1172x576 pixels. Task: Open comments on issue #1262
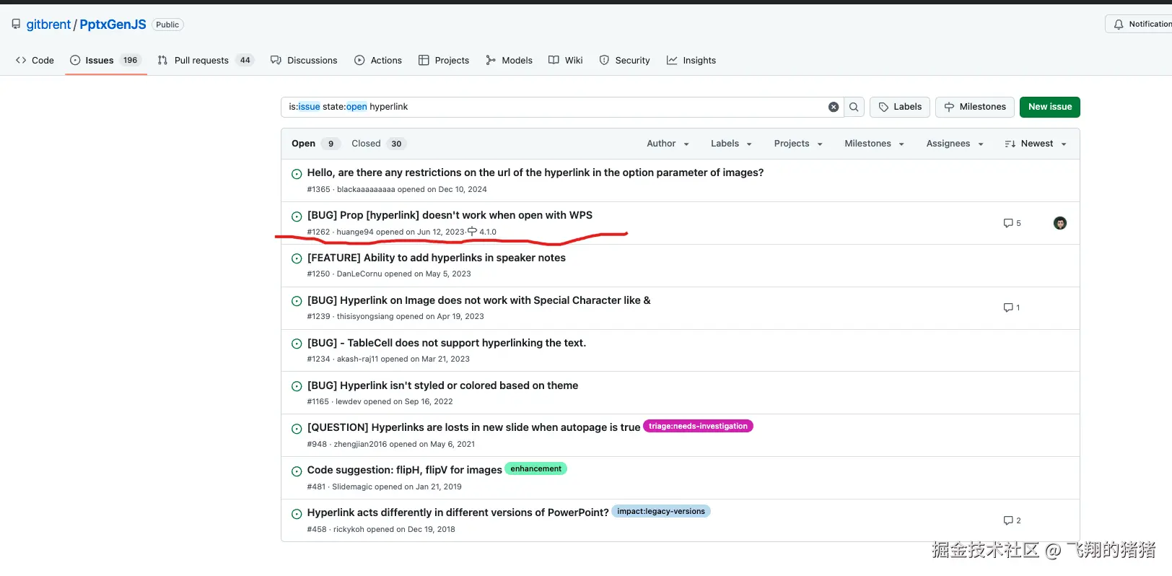(x=1012, y=223)
